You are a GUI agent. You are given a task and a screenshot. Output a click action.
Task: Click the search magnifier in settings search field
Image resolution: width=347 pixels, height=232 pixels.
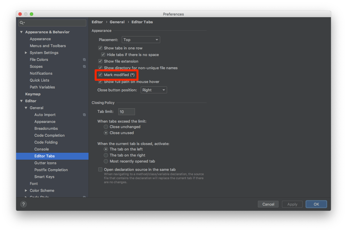click(21, 23)
